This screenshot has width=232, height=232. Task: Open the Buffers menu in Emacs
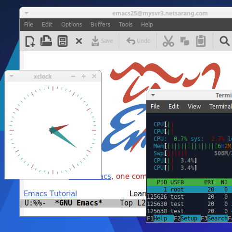(x=101, y=25)
